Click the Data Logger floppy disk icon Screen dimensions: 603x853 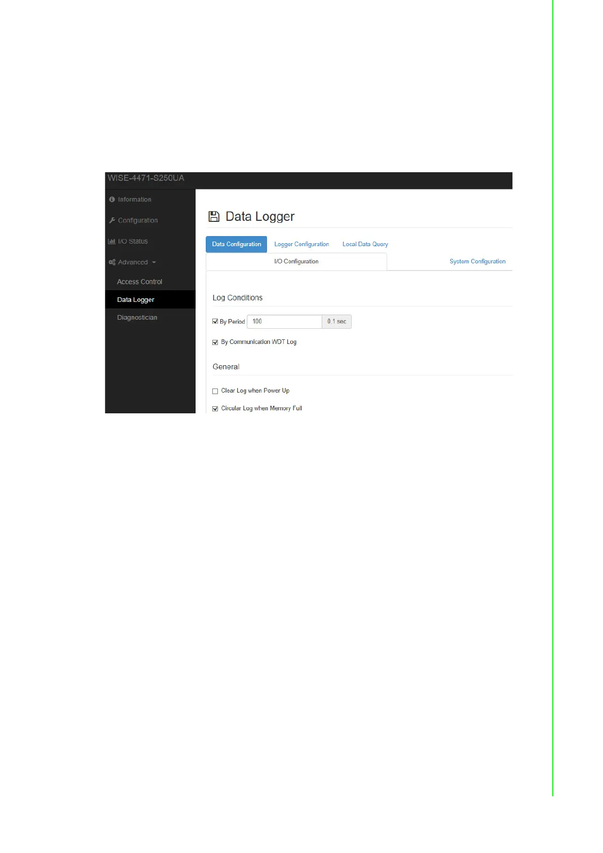pos(214,217)
